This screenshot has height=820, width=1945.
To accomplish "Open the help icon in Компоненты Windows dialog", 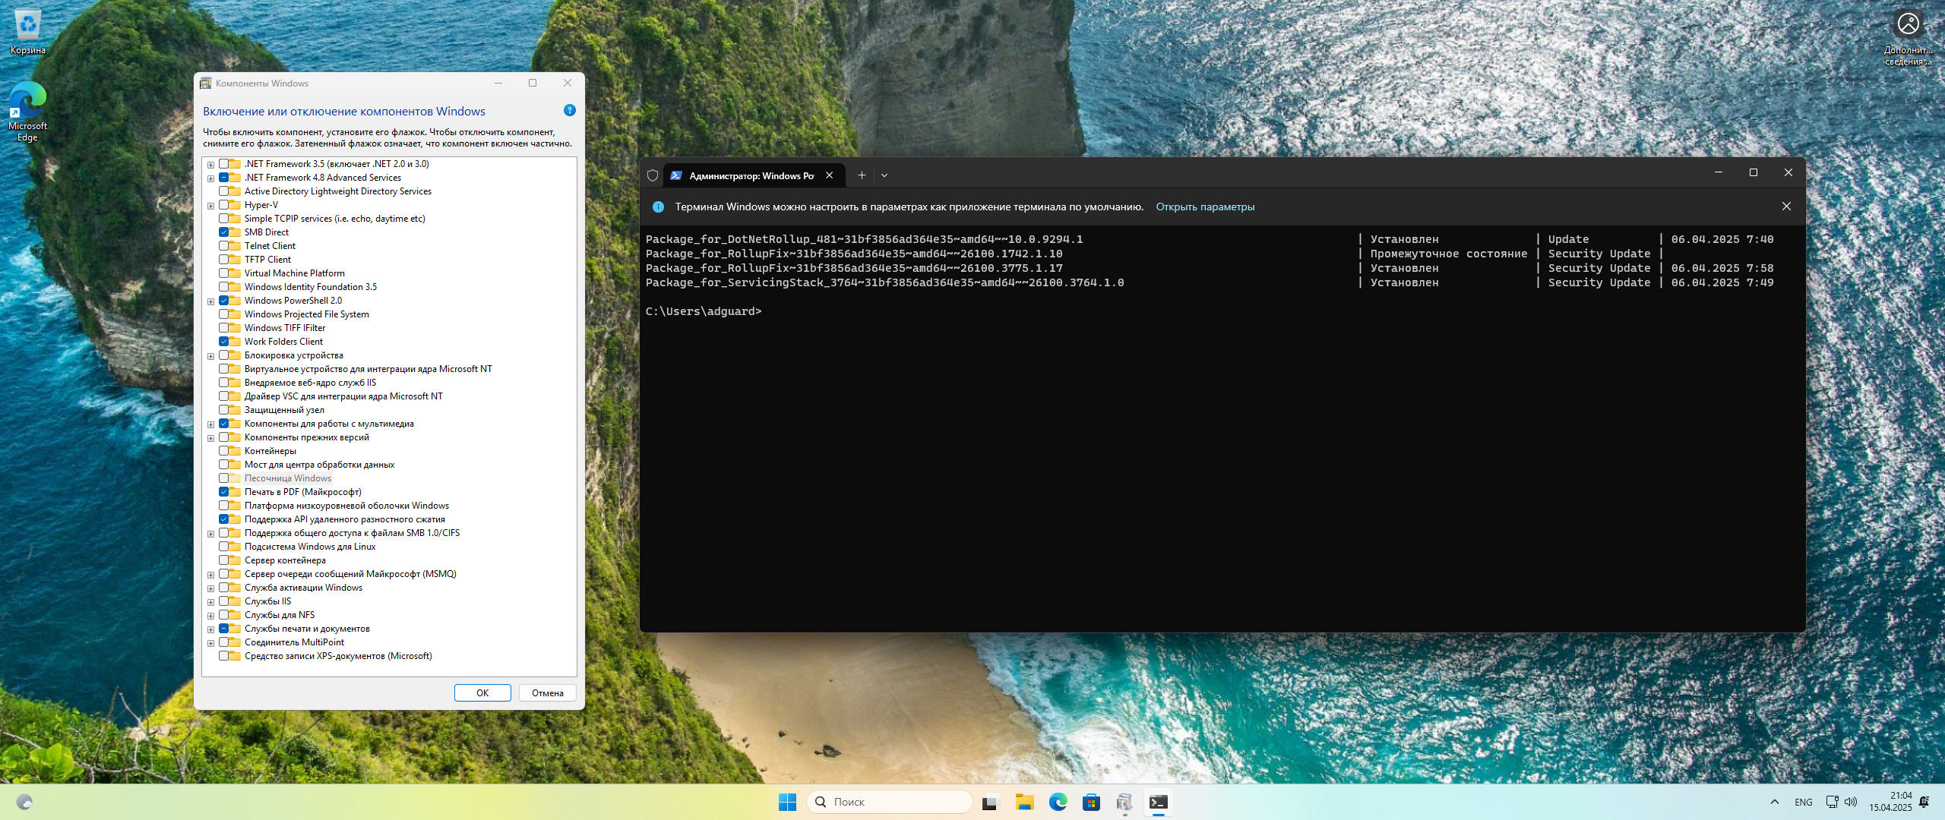I will coord(569,110).
